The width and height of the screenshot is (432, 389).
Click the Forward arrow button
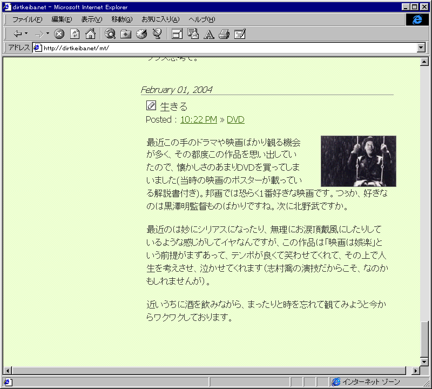pyautogui.click(x=39, y=34)
